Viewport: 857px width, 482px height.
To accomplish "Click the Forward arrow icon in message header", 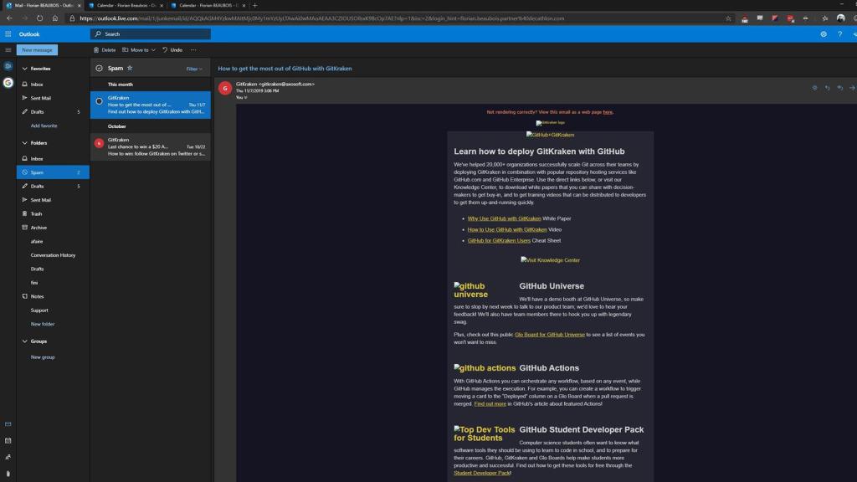I will pos(852,88).
